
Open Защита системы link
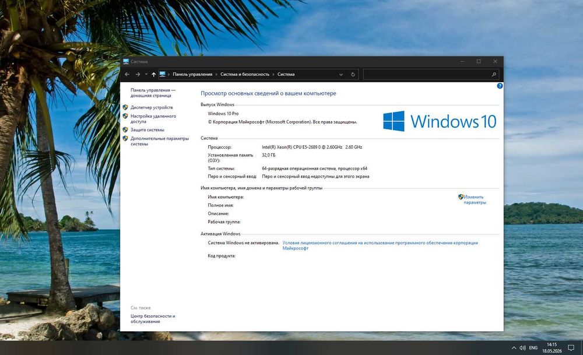point(147,130)
